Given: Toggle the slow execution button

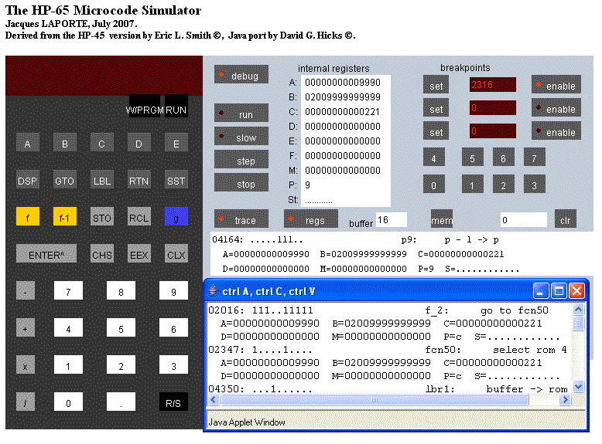Looking at the screenshot, I should [241, 137].
